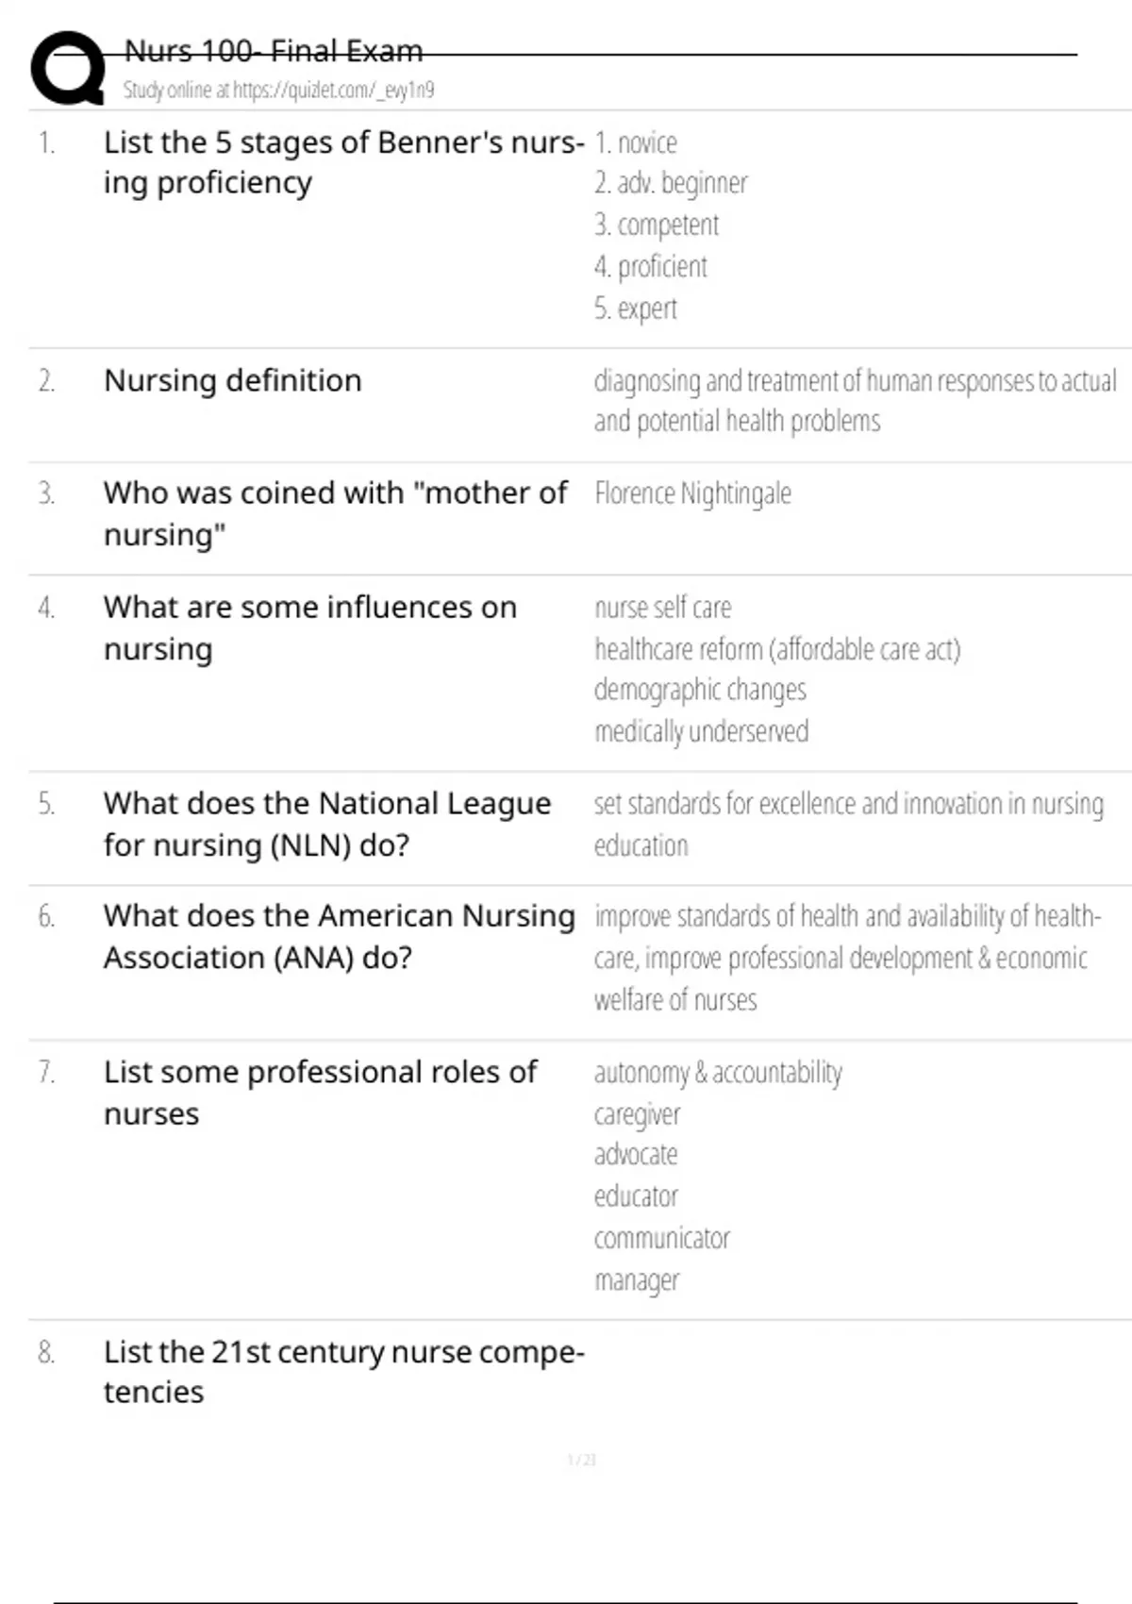Select the National League for nursing question
Screen dimensions: 1132x1604
(x=327, y=824)
